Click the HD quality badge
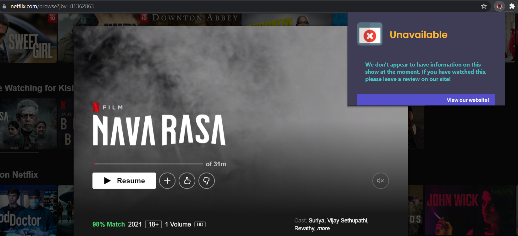 click(x=200, y=224)
